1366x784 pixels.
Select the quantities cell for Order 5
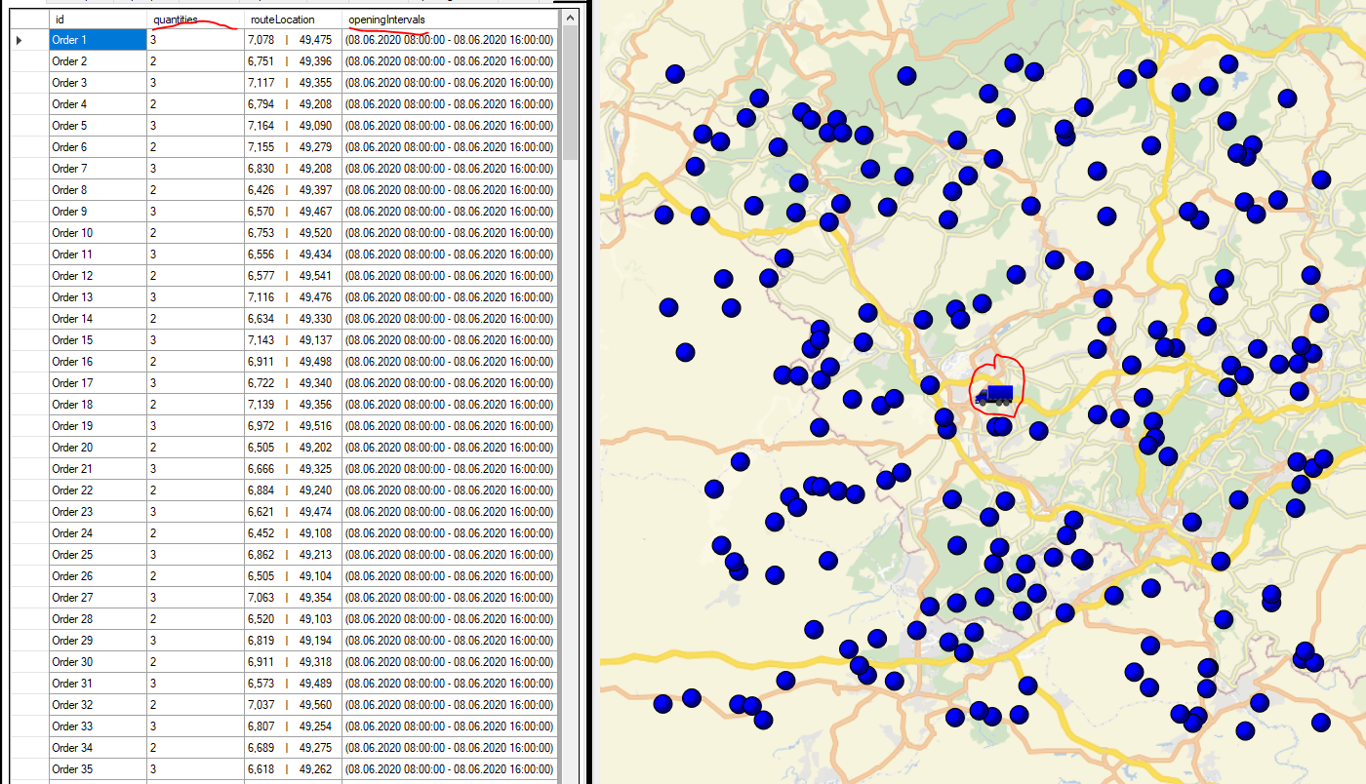coord(195,126)
